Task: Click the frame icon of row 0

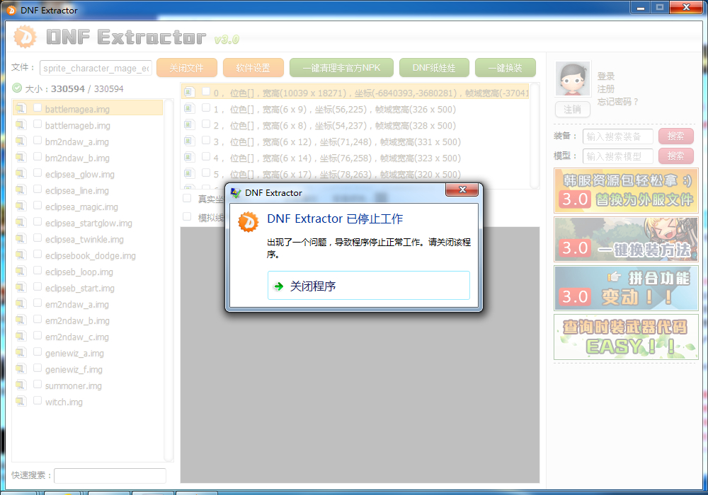Action: click(189, 92)
